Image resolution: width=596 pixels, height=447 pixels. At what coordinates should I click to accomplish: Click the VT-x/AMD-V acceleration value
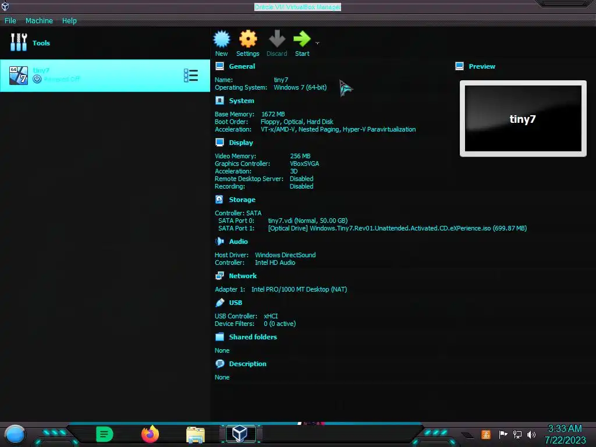click(x=338, y=129)
